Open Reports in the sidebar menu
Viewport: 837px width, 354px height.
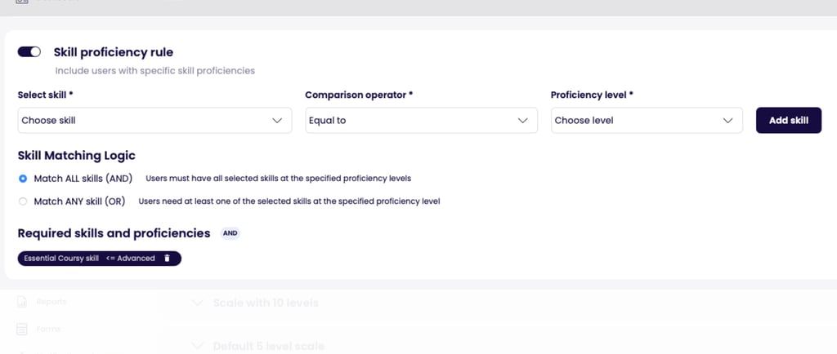click(51, 302)
